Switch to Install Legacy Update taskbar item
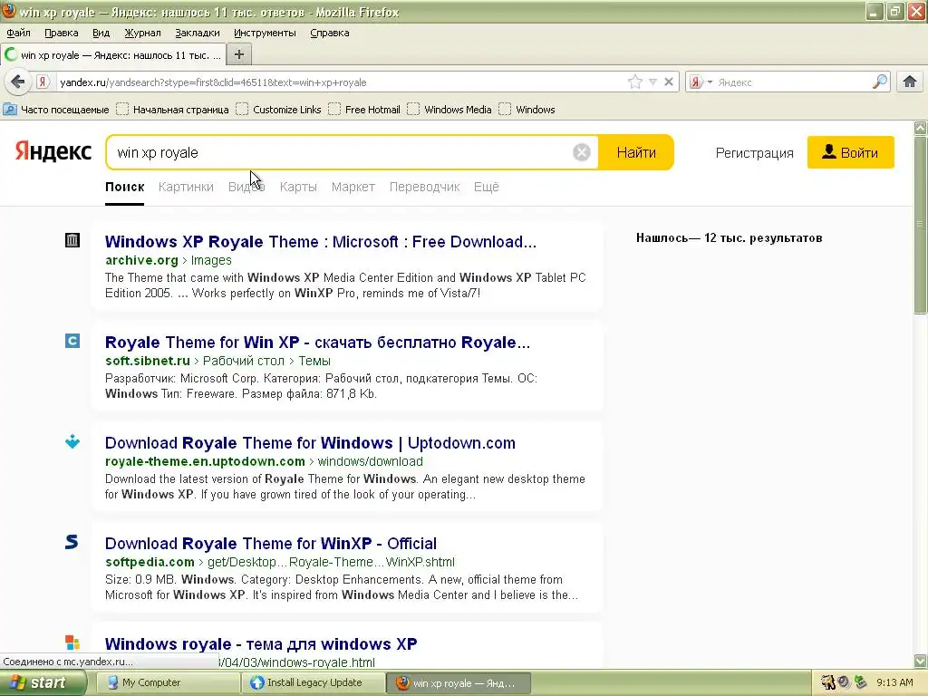The image size is (928, 696). (313, 682)
